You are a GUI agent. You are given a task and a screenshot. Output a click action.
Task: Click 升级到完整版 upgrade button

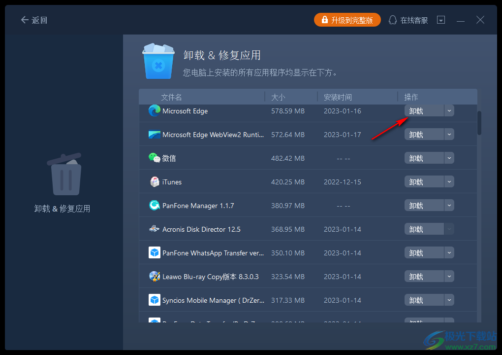(347, 20)
